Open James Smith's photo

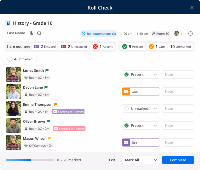click(x=13, y=74)
